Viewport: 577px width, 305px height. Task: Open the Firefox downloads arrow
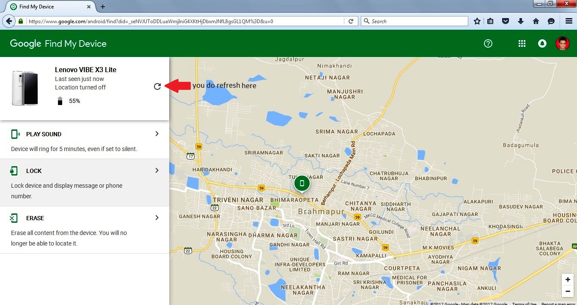520,21
